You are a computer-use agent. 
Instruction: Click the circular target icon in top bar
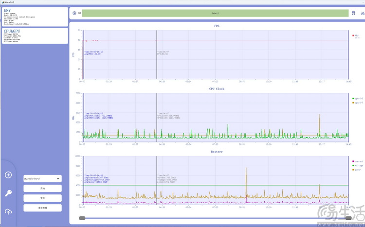pyautogui.click(x=74, y=13)
